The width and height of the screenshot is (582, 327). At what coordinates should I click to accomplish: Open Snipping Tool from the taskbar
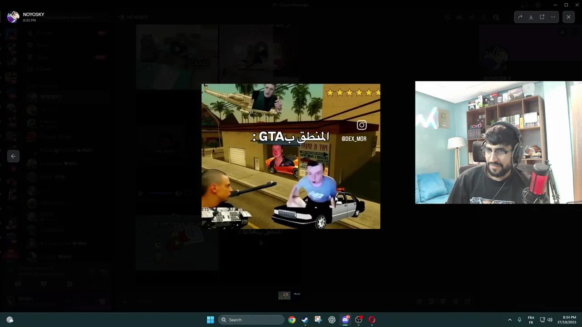tap(318, 320)
